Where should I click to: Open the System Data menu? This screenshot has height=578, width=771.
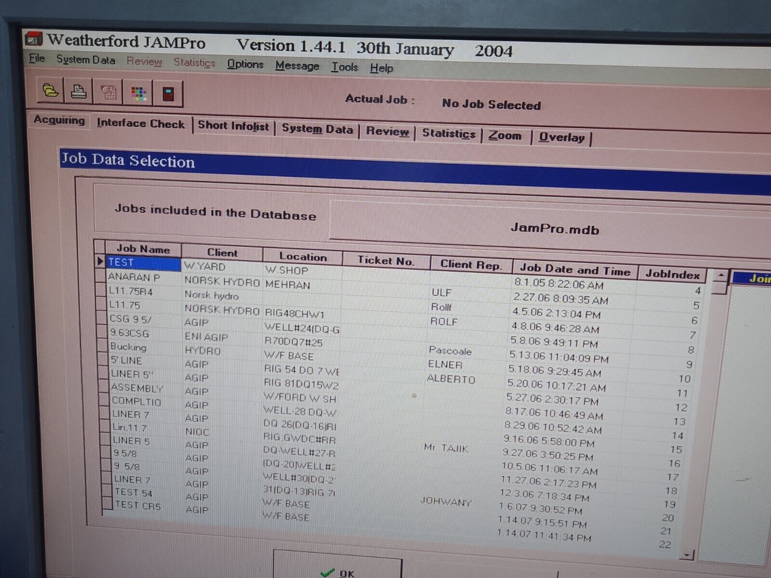(x=85, y=60)
